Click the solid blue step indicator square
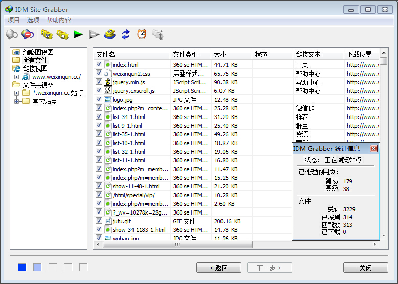 (22, 267)
